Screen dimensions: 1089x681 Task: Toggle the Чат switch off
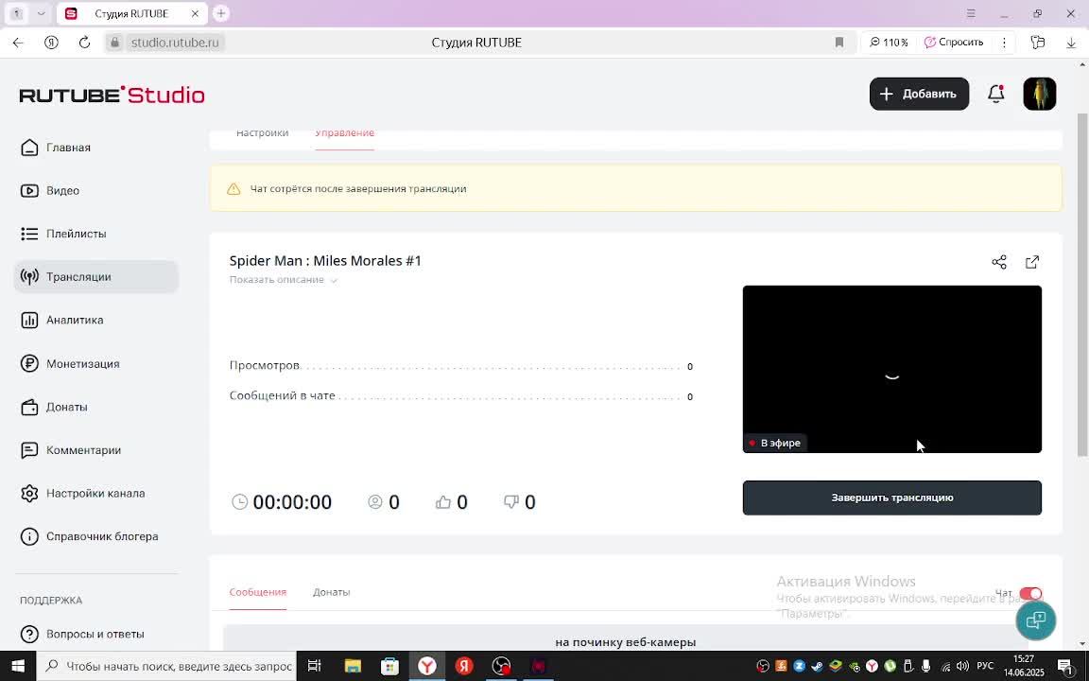point(1030,593)
